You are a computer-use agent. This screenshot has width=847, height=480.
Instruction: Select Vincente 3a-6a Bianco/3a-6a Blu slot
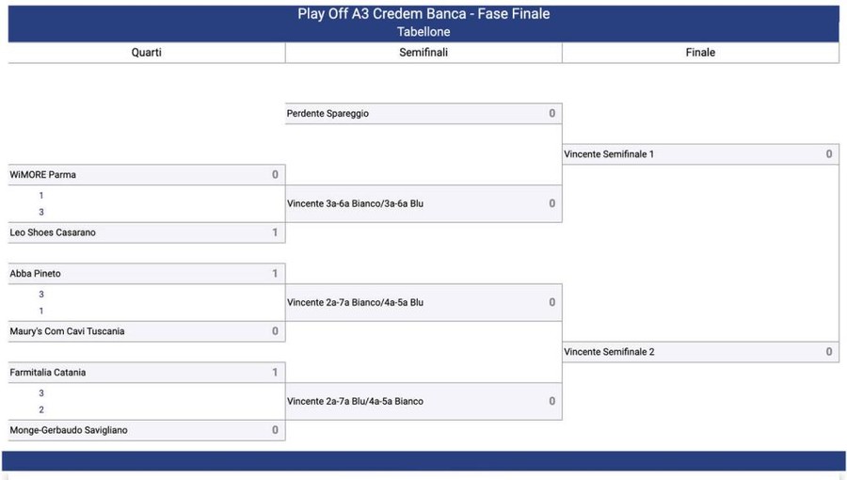[423, 203]
